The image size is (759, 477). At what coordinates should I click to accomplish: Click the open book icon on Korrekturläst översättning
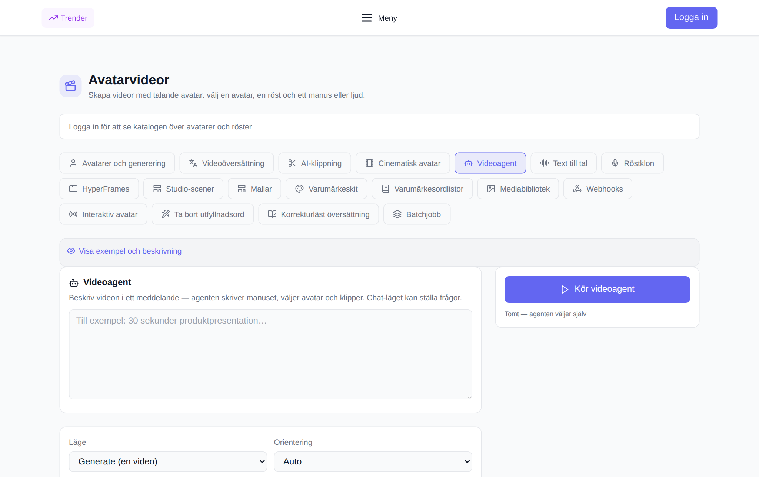[x=272, y=214]
